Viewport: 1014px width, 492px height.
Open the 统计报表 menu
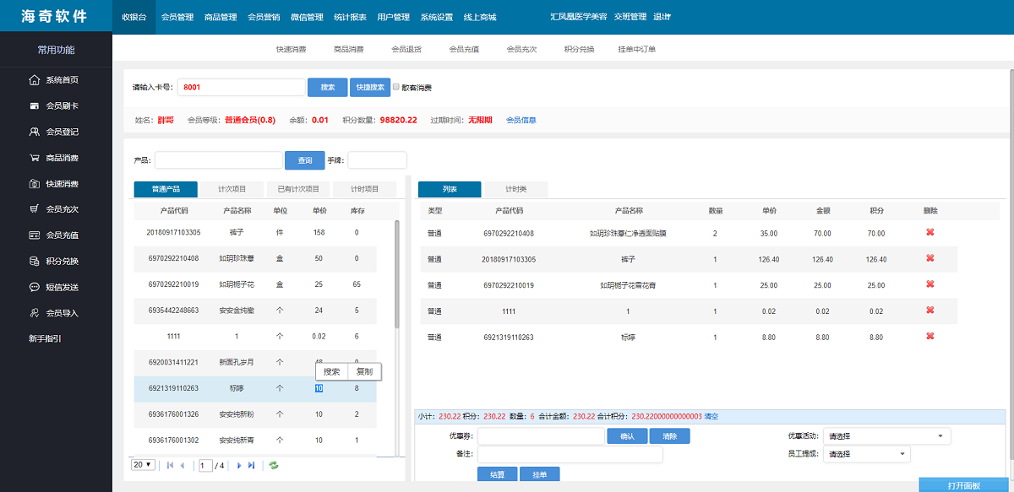[348, 15]
